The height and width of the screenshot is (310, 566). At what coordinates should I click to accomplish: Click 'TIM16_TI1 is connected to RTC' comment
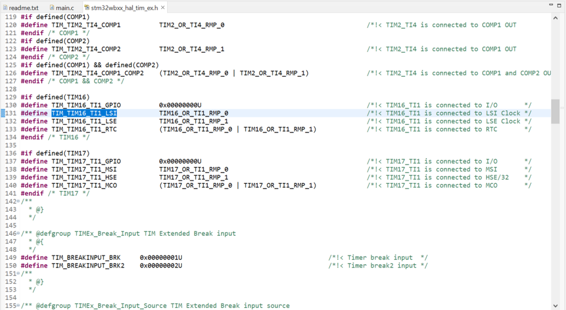coord(441,129)
